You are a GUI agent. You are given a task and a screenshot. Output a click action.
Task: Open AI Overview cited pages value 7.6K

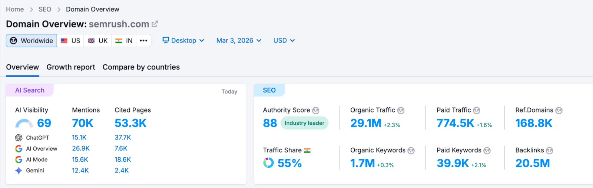point(121,148)
